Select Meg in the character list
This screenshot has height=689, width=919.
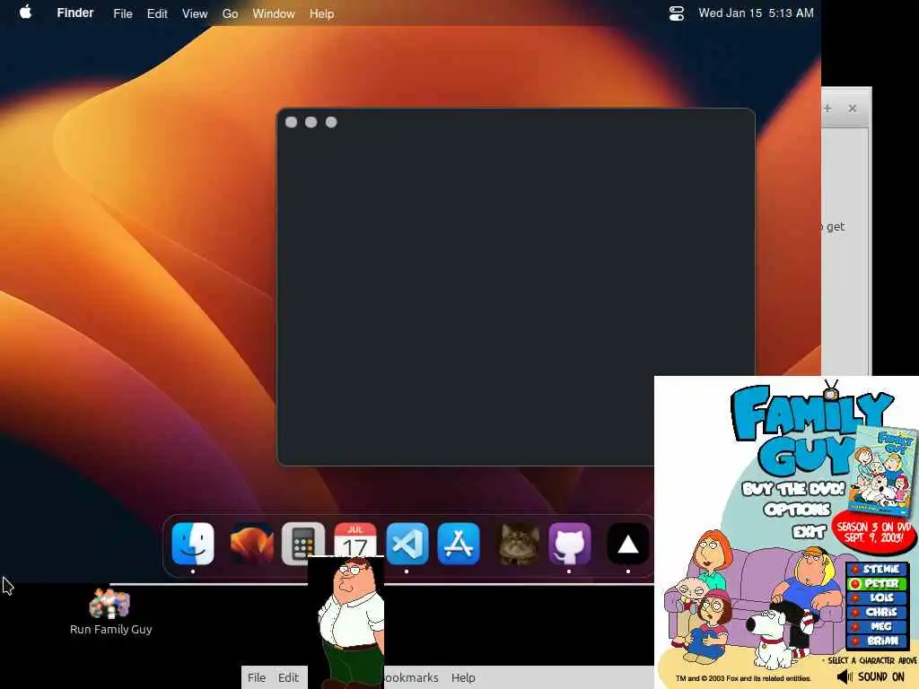point(878,626)
